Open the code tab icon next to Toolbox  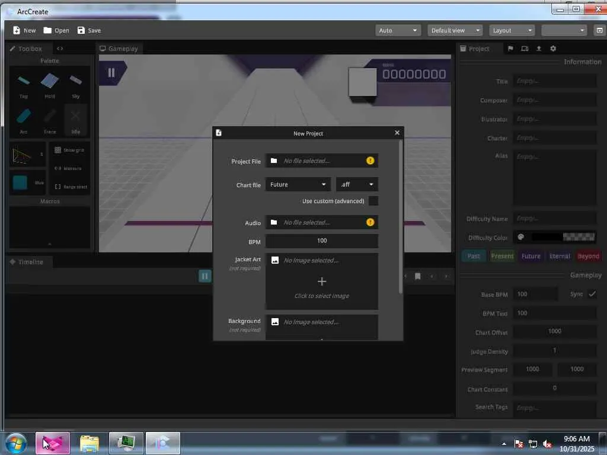click(60, 49)
